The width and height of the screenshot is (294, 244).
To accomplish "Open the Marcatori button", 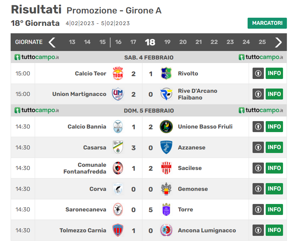I will click(267, 23).
